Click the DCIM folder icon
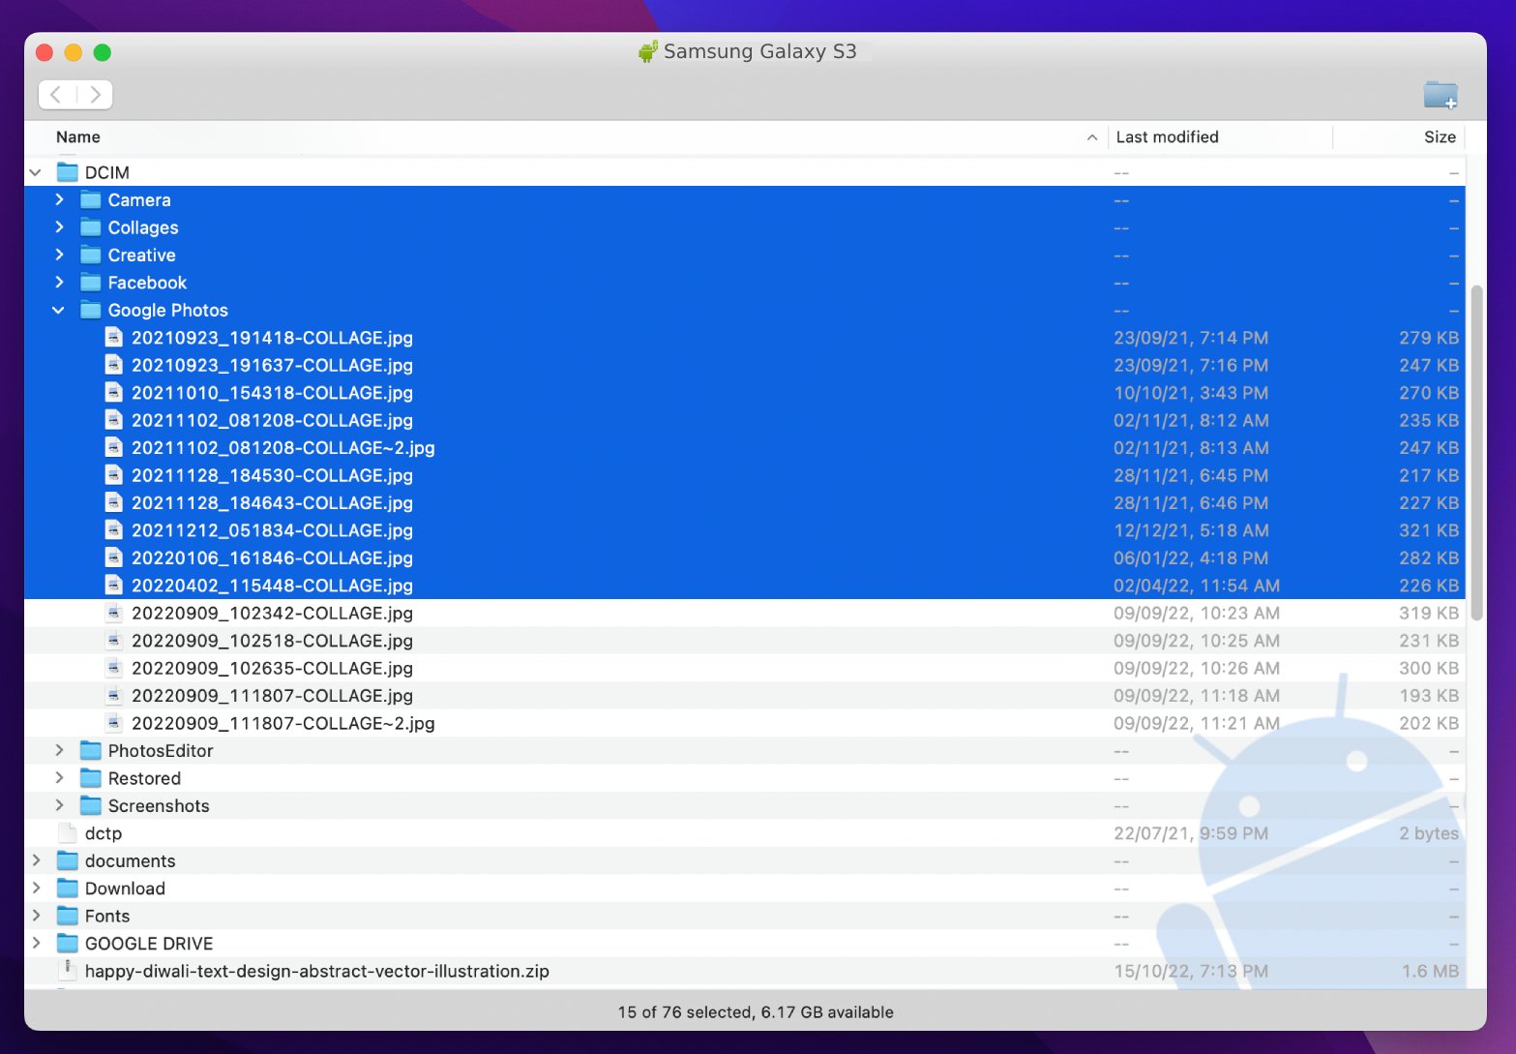The width and height of the screenshot is (1516, 1054). [67, 172]
